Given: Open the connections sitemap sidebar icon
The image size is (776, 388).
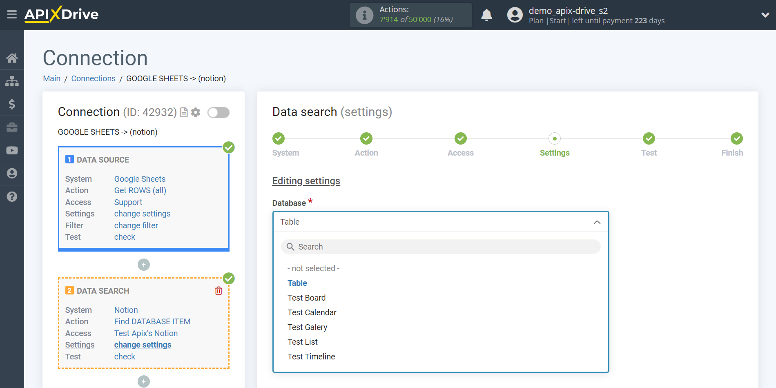Looking at the screenshot, I should coord(12,81).
